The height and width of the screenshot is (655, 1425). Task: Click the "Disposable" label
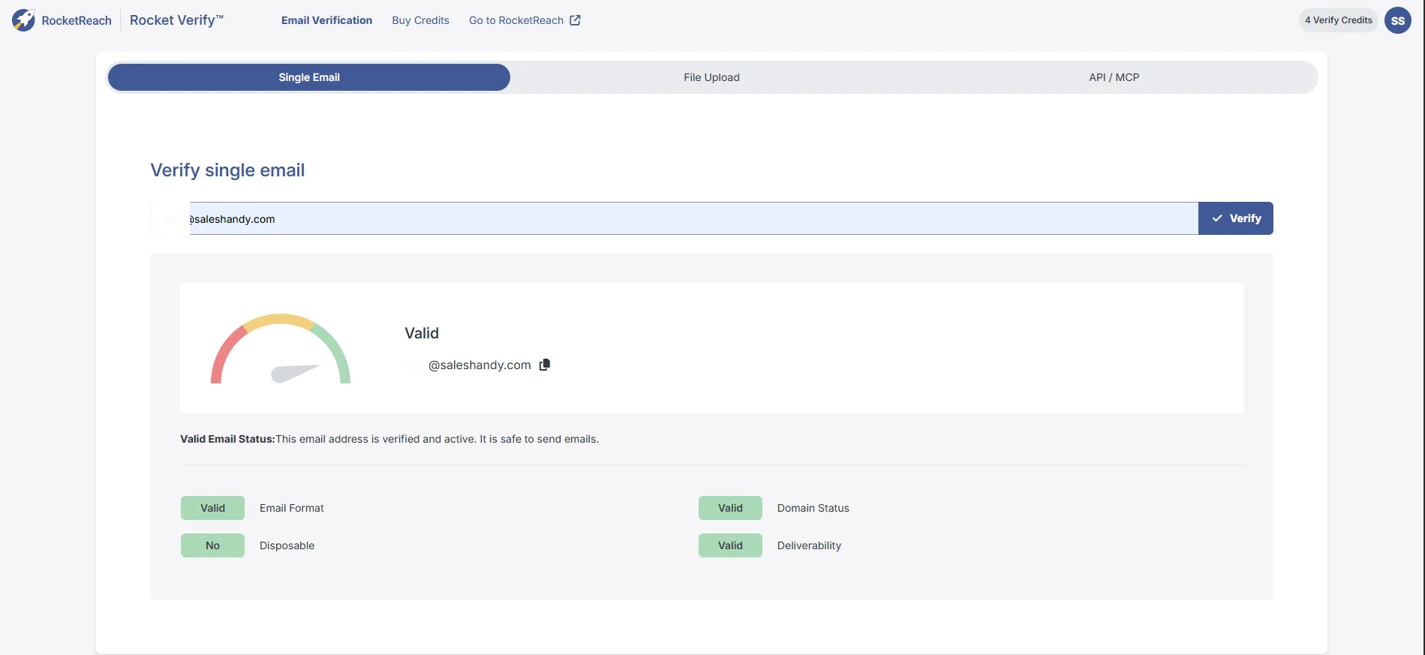click(287, 545)
